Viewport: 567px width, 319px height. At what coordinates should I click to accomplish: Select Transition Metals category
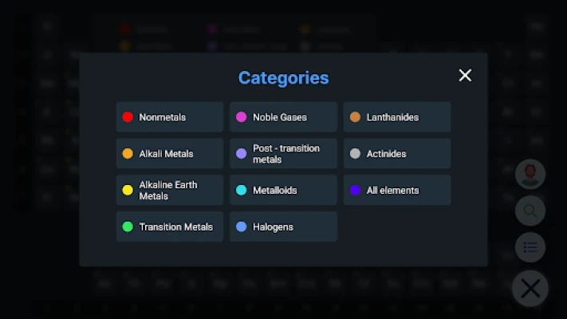(170, 227)
